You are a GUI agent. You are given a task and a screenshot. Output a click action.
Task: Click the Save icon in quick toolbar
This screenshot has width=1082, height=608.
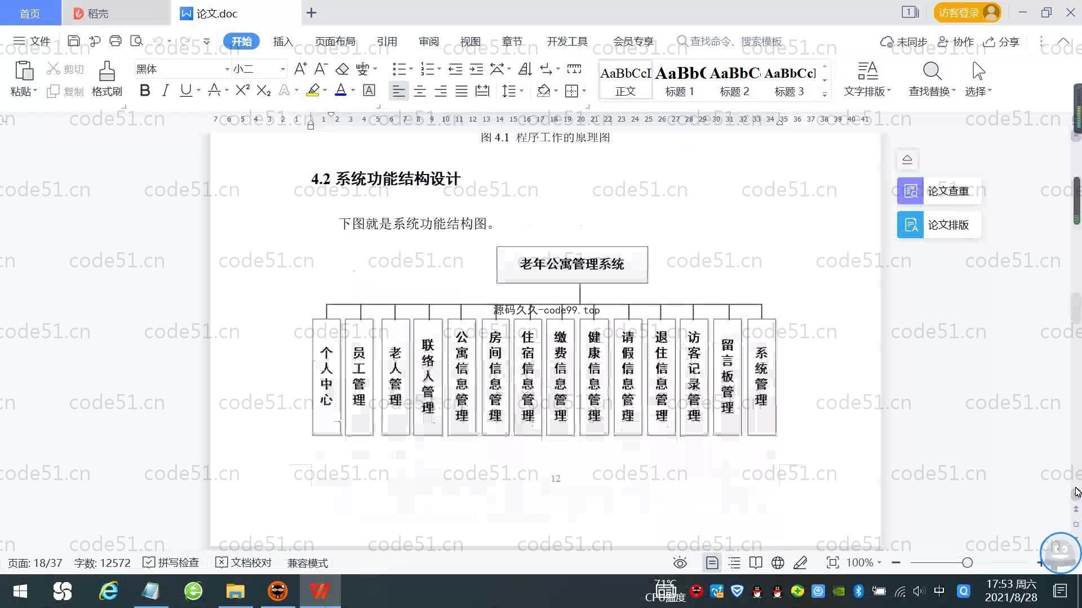coord(73,41)
